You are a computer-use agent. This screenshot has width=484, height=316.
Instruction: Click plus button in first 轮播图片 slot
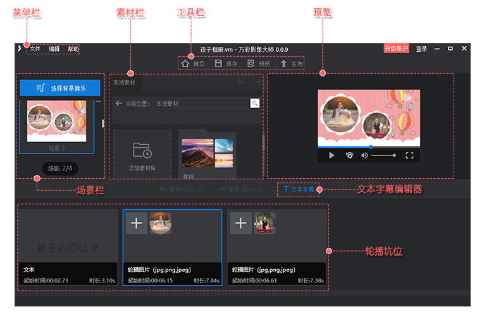tap(137, 223)
